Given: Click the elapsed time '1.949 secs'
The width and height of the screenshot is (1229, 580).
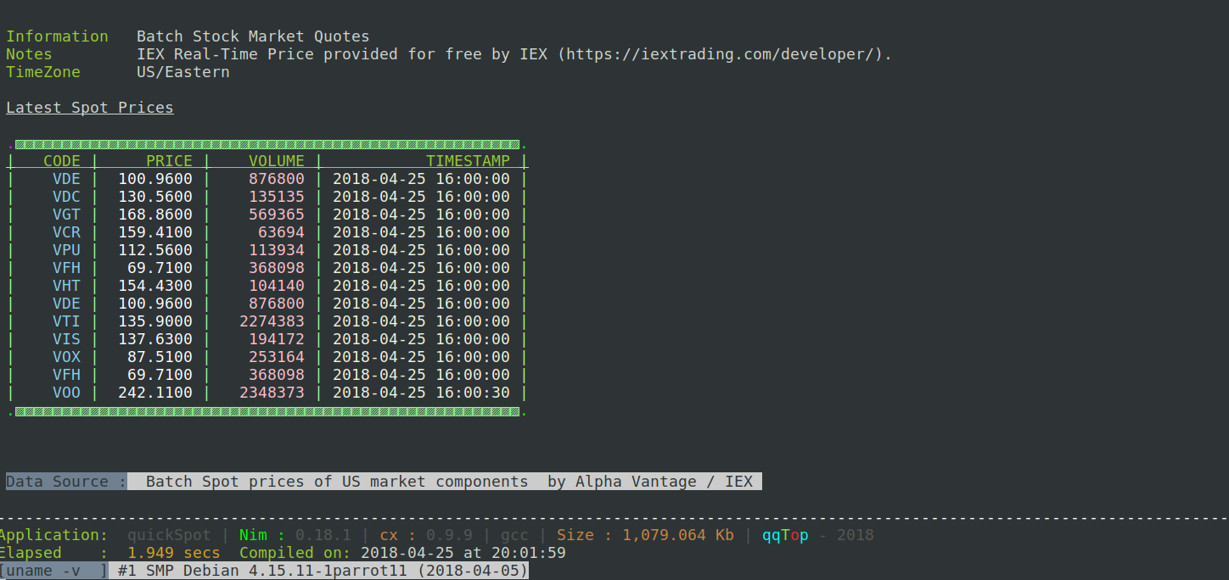Looking at the screenshot, I should point(174,553).
